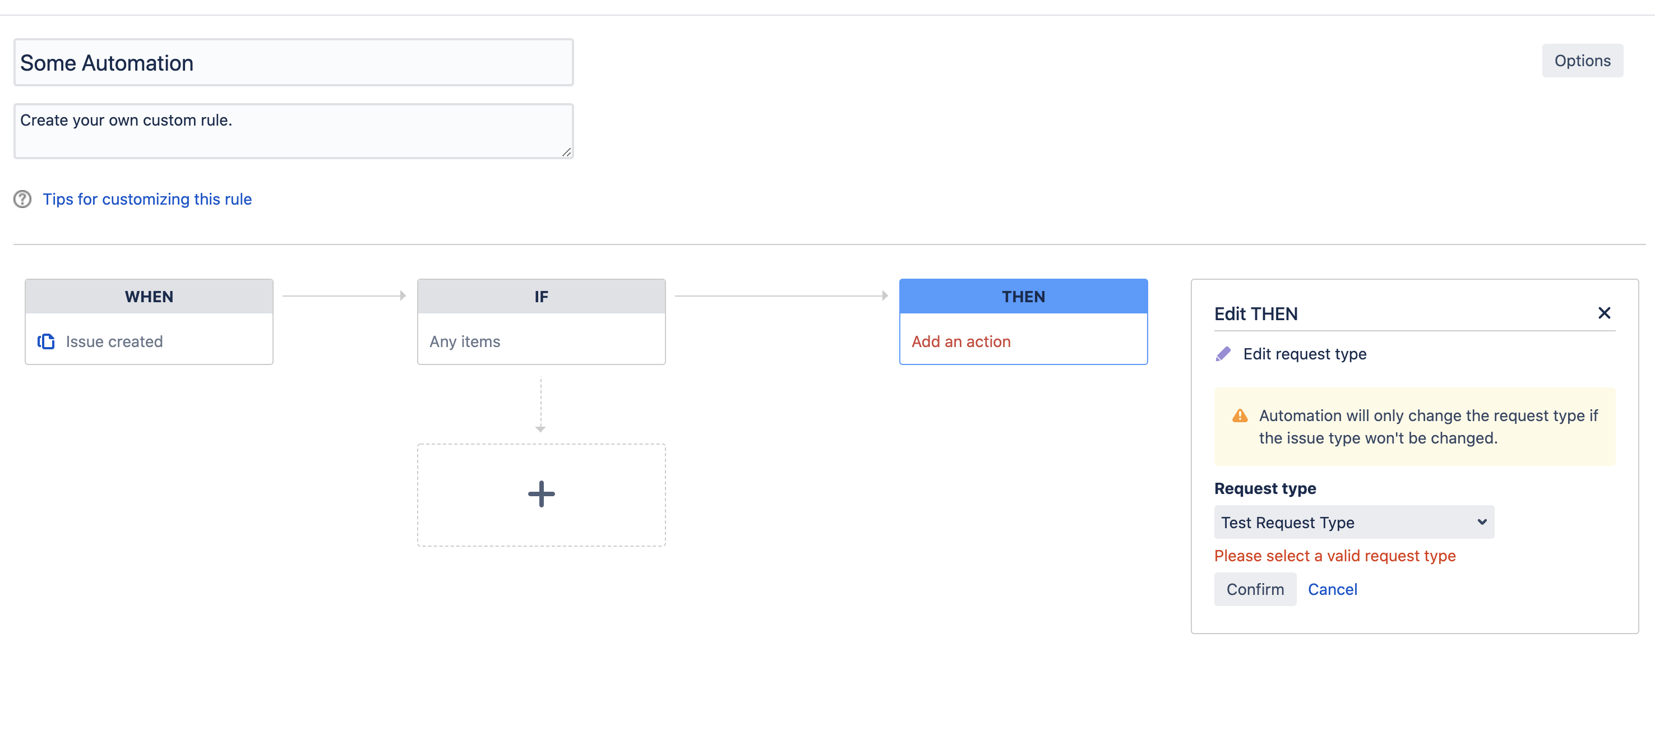The width and height of the screenshot is (1655, 739).
Task: Click the plus icon to add branch
Action: 541,494
